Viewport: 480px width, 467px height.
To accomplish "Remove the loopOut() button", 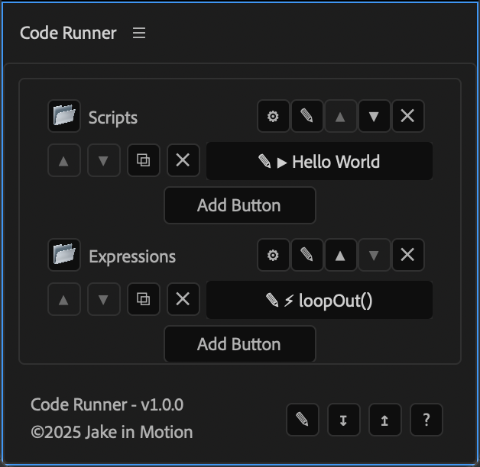I will tap(183, 299).
